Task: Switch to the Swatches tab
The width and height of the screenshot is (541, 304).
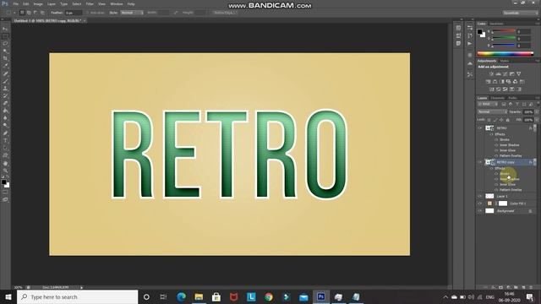Action: pyautogui.click(x=496, y=24)
